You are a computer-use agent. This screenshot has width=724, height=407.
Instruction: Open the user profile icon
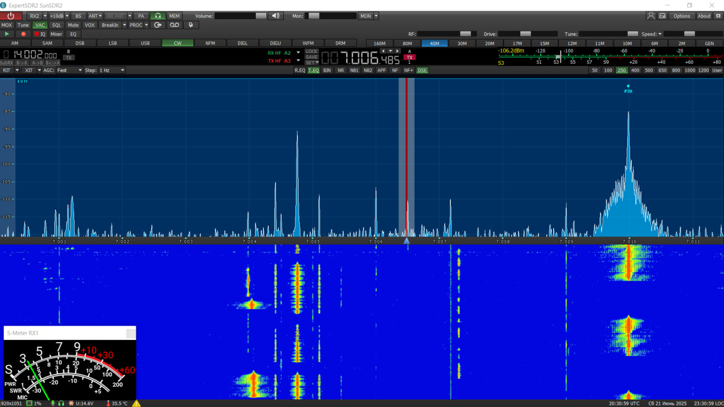[x=651, y=16]
